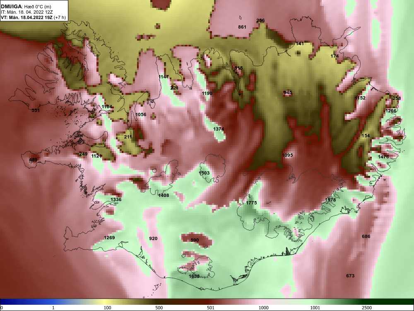Click the map value 258
Screen dimensions: 414x311
[397, 98]
